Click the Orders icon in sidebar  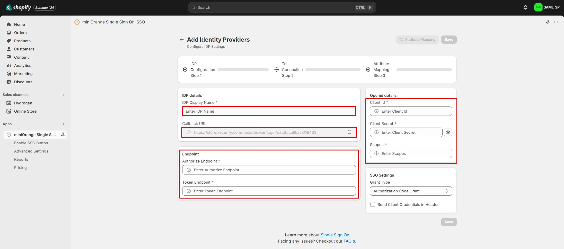[9, 33]
